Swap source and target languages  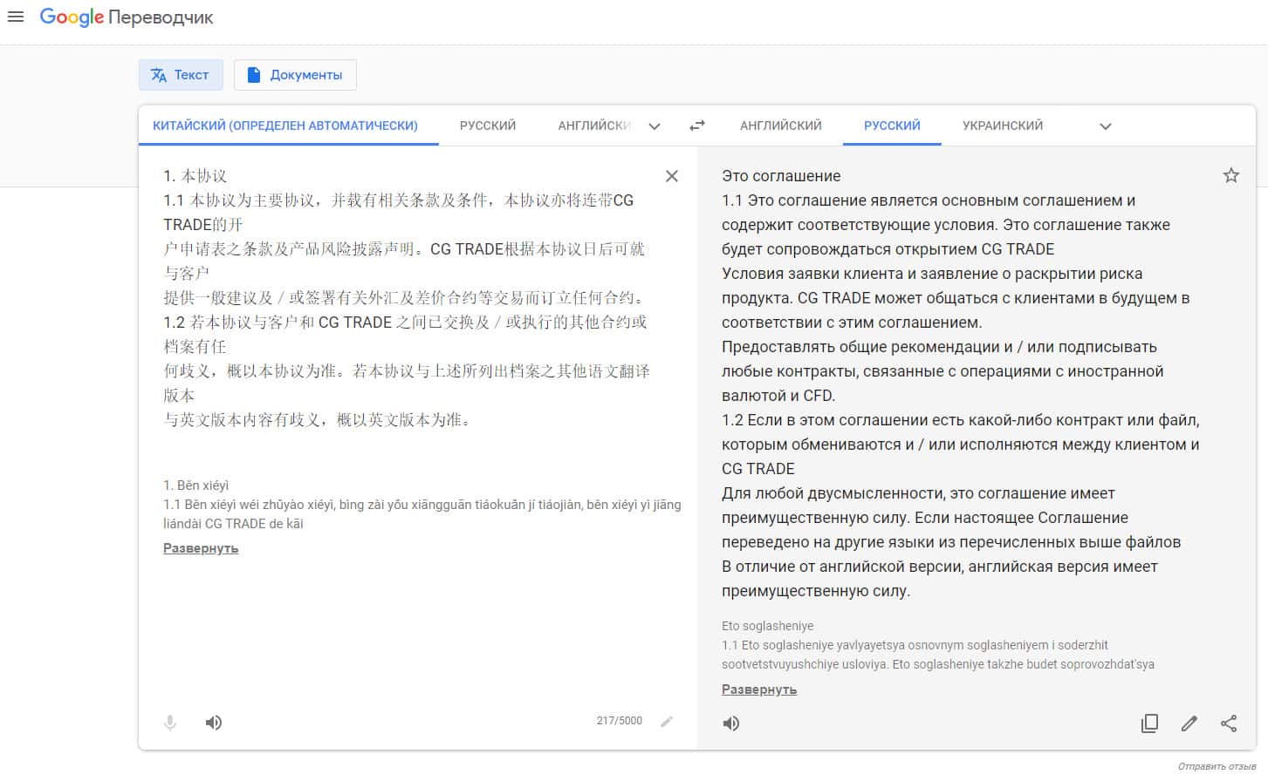(696, 126)
